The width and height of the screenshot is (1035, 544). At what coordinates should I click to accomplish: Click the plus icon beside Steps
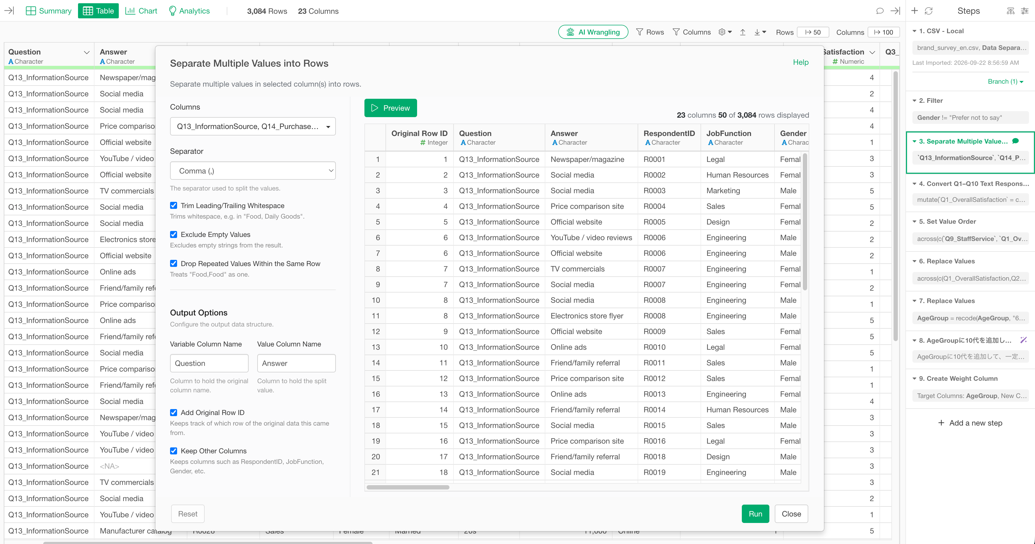[914, 11]
